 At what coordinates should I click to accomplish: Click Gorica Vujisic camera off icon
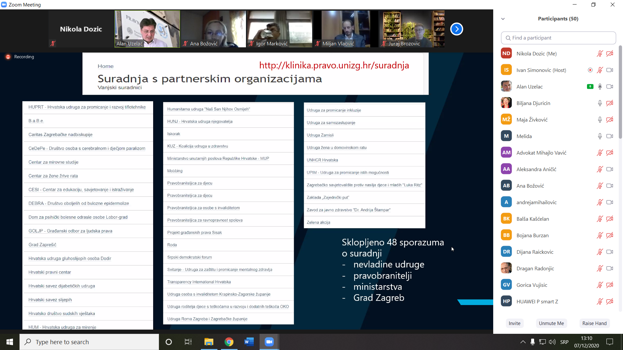point(610,285)
